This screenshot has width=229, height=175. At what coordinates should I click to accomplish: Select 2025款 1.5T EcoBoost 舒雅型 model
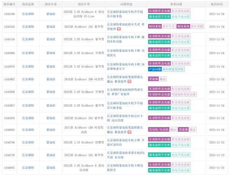[x=84, y=142]
